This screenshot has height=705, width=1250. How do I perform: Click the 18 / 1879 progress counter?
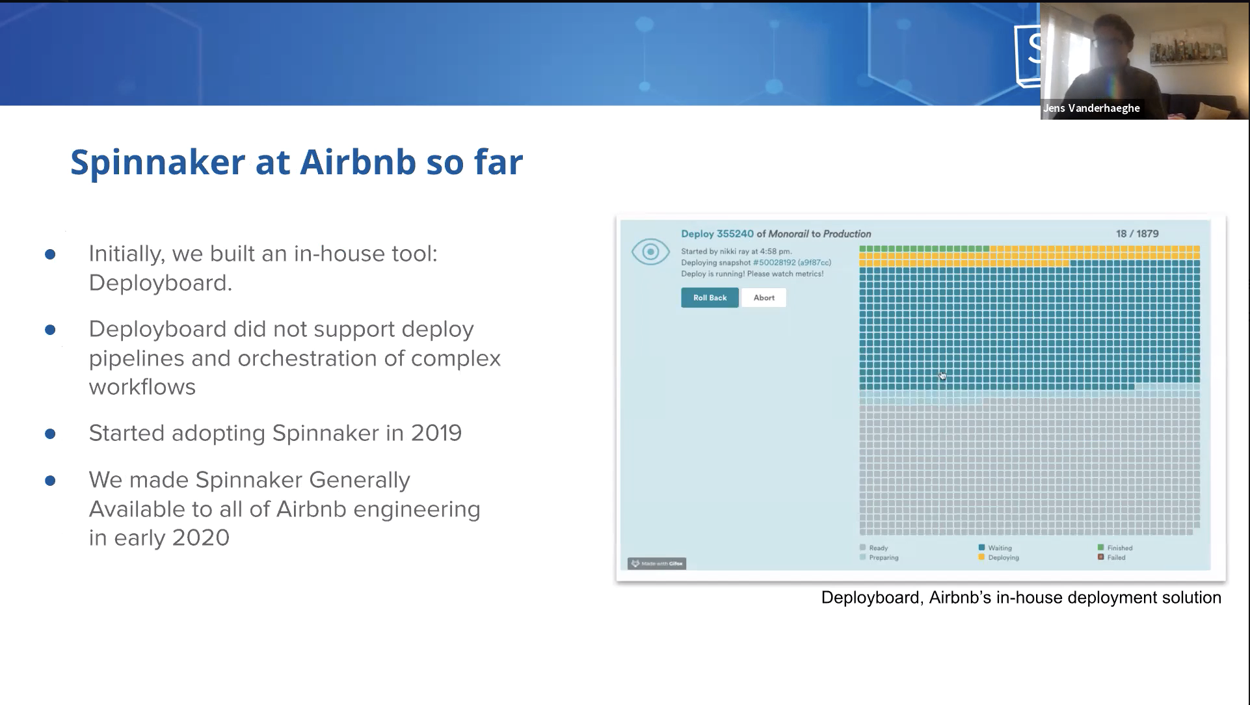pyautogui.click(x=1137, y=233)
